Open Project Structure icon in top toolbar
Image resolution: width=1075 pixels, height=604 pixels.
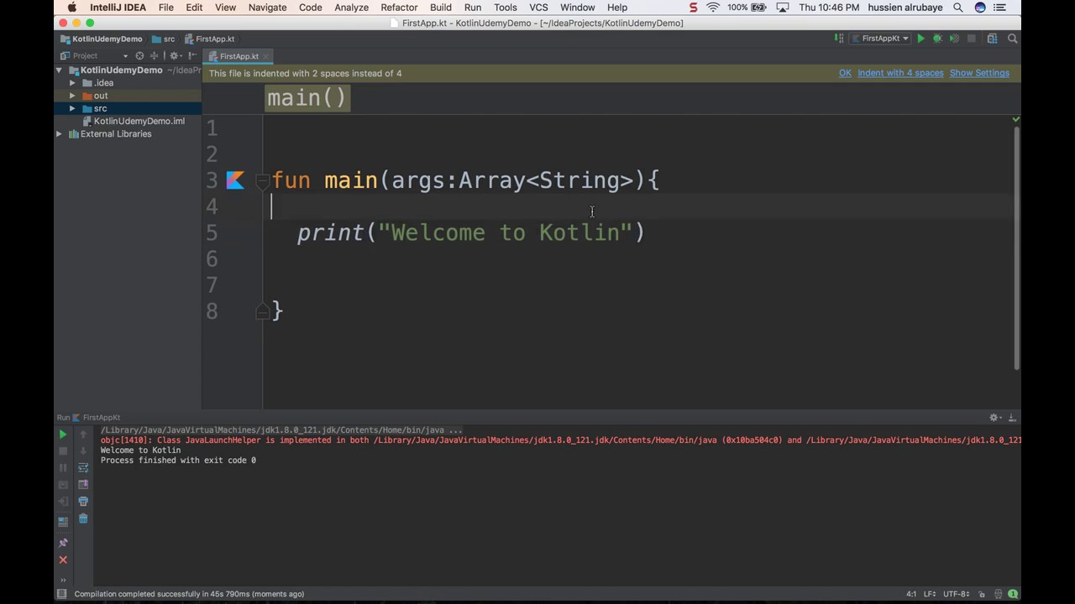[992, 39]
